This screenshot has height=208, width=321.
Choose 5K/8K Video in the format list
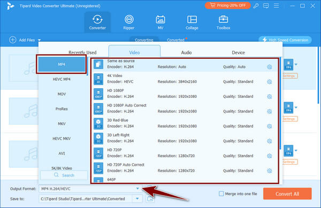pos(62,168)
